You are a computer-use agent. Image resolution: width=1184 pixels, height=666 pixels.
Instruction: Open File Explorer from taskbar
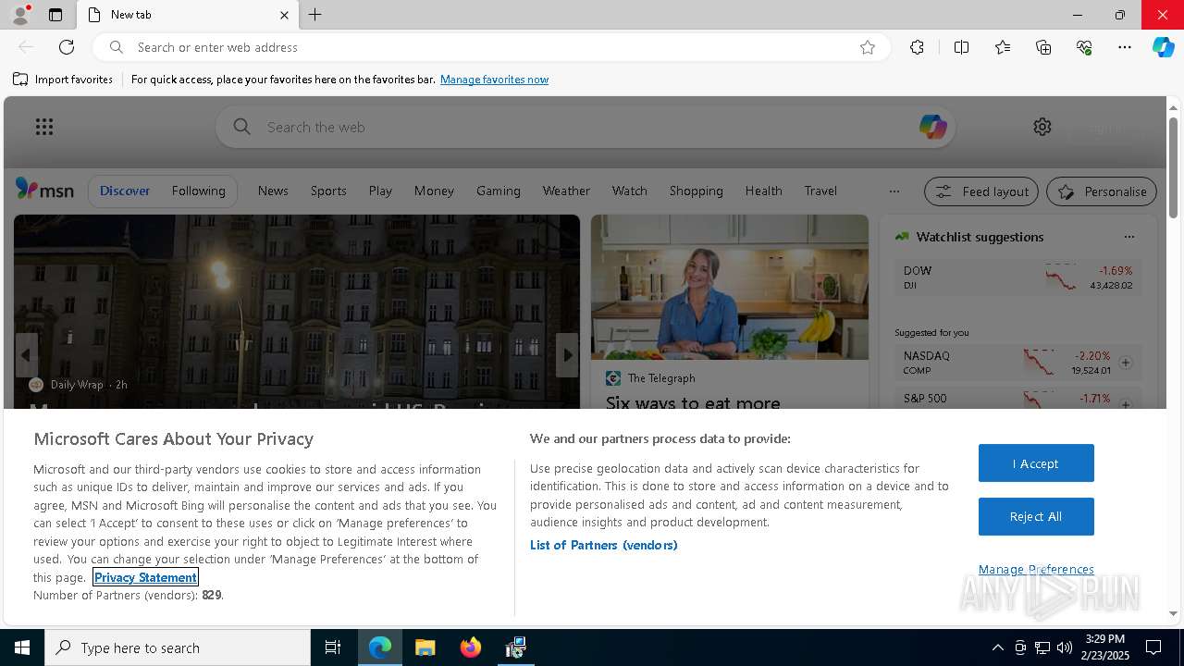pos(425,647)
